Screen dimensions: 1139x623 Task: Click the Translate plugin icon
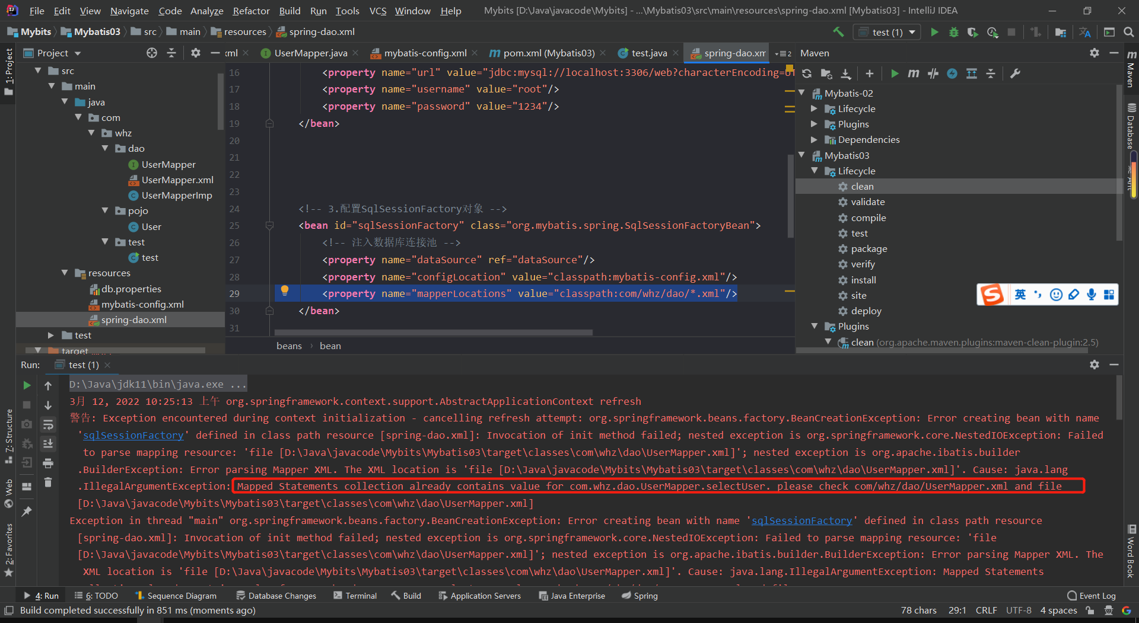click(x=1085, y=32)
